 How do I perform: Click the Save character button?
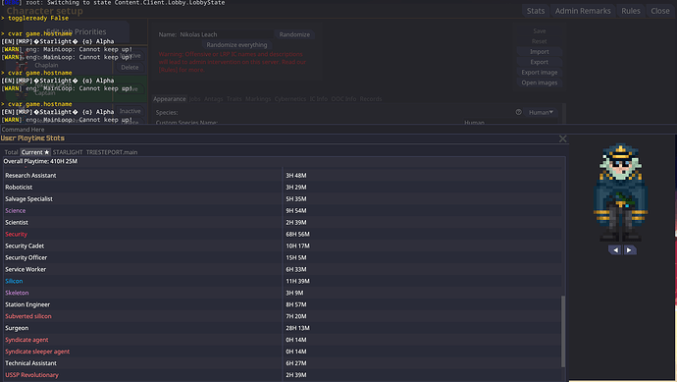tap(540, 31)
